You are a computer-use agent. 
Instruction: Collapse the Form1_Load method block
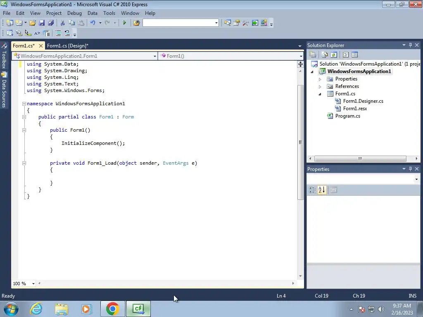(24, 163)
